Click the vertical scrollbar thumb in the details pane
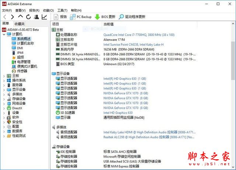 pyautogui.click(x=233, y=61)
